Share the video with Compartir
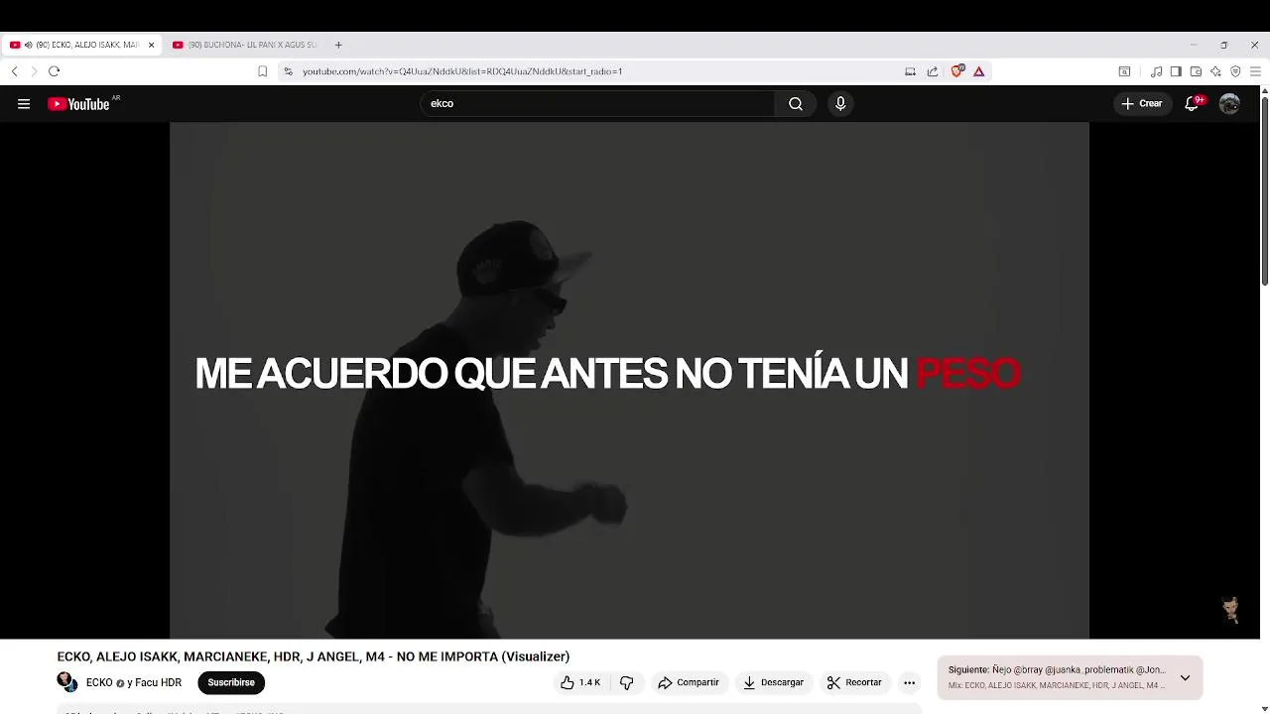Screen dimensions: 1270x714 pos(689,682)
